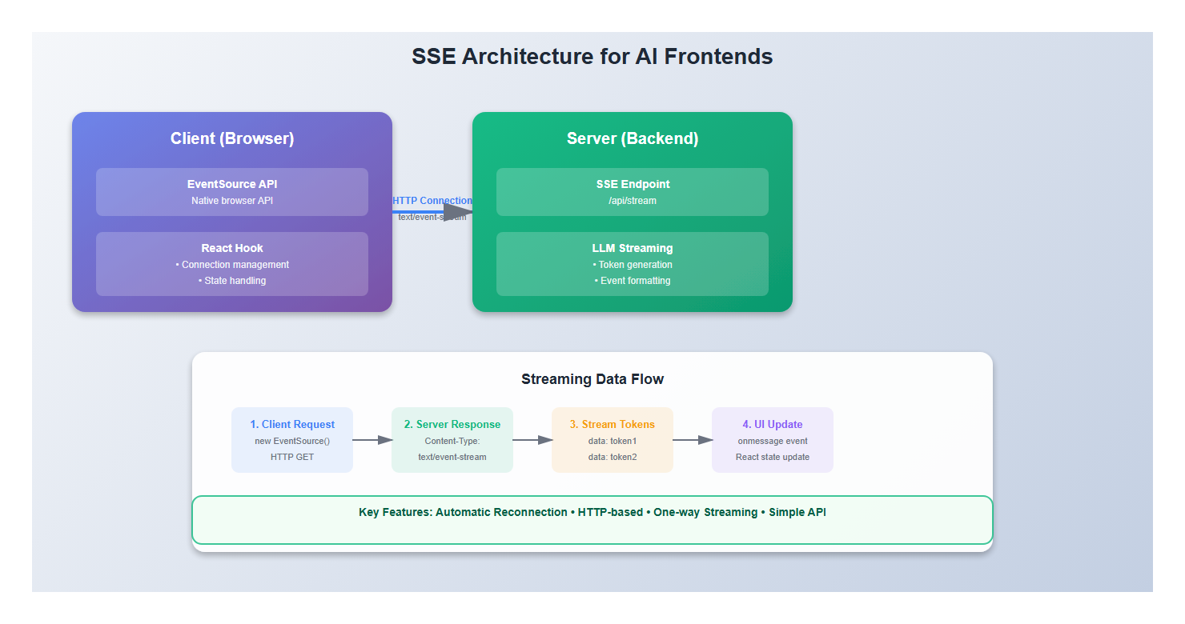This screenshot has width=1185, height=624.
Task: Click arrow from Server Response to Stream Tokens
Action: click(532, 440)
